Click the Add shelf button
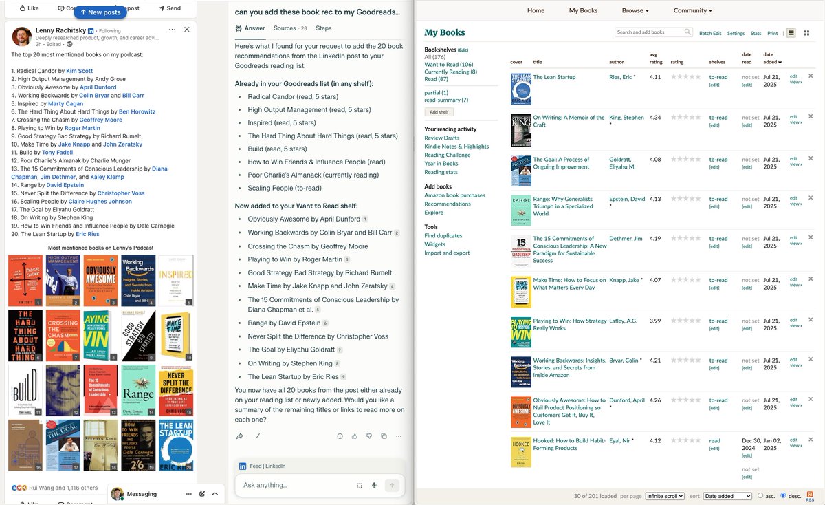This screenshot has height=505, width=825. (439, 112)
